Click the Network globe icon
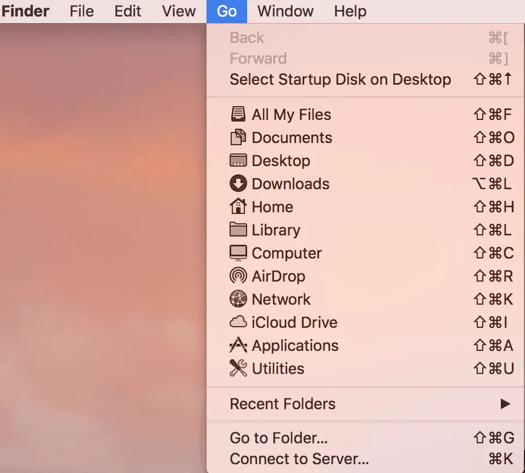This screenshot has width=525, height=473. click(x=238, y=299)
